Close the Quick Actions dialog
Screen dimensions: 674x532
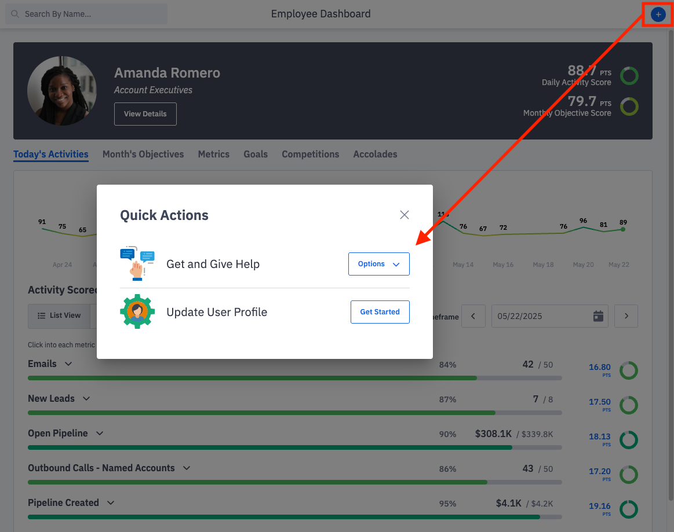pyautogui.click(x=404, y=215)
